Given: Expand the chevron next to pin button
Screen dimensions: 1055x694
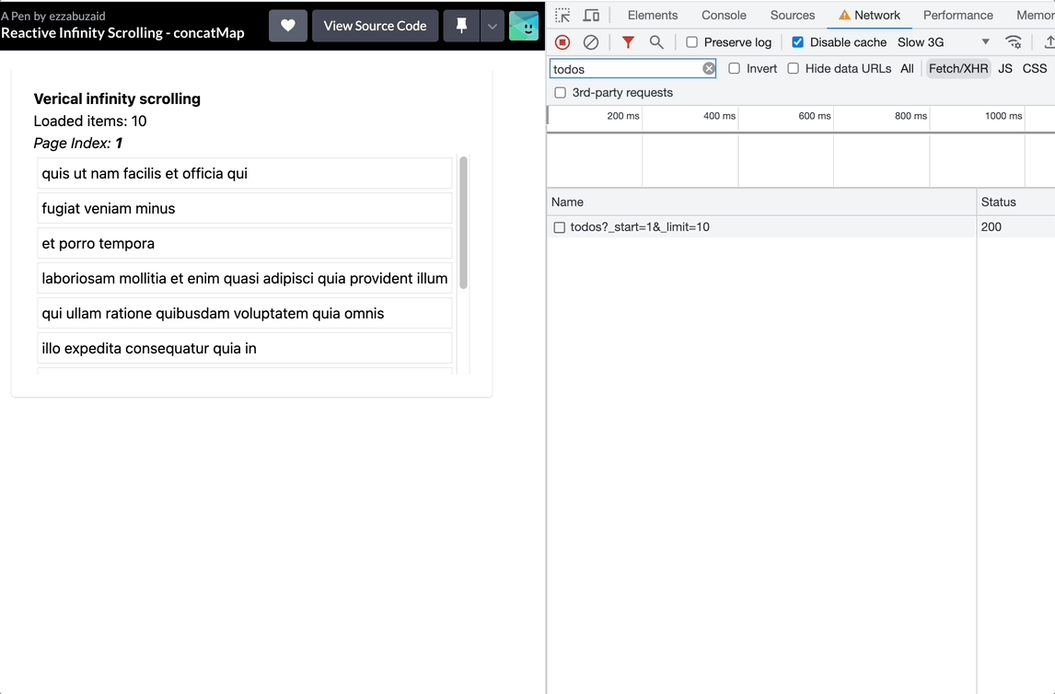Looking at the screenshot, I should [493, 26].
